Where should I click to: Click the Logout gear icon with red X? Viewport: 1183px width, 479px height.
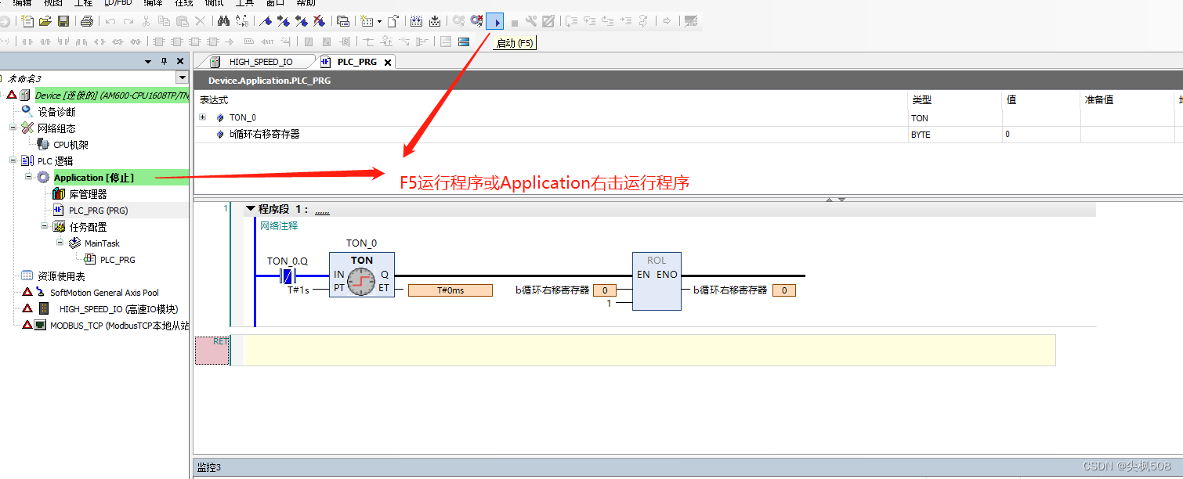click(x=476, y=21)
